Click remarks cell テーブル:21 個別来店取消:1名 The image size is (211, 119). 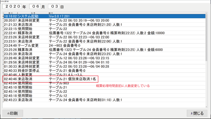(x=127, y=79)
